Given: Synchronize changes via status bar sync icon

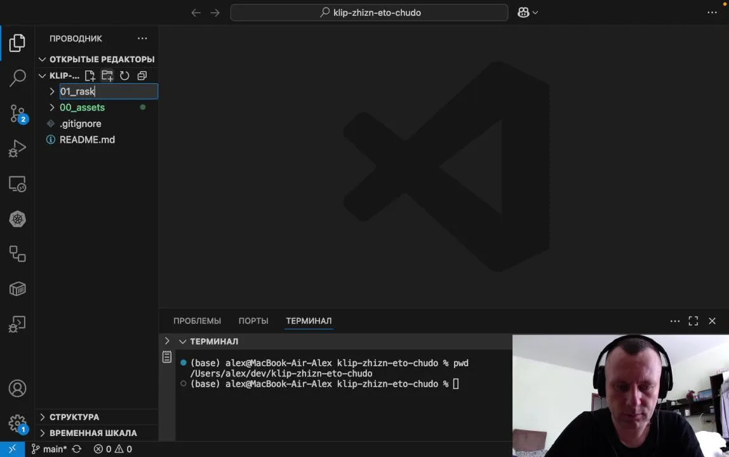Looking at the screenshot, I should 77,449.
